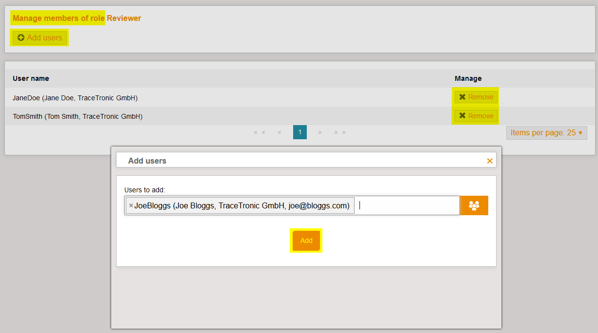
Task: Click the Manage column header
Action: click(x=468, y=78)
